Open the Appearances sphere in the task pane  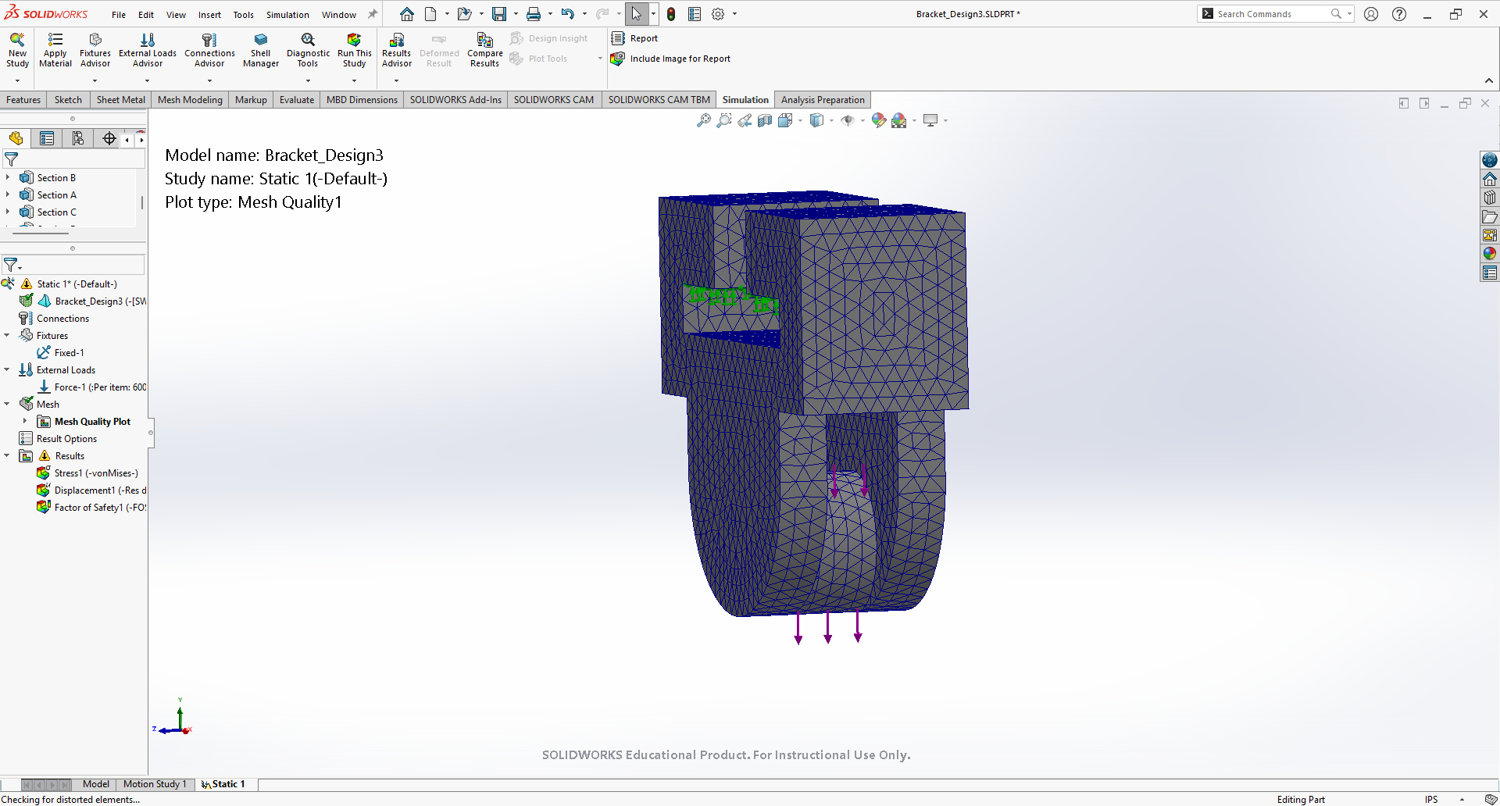click(1490, 254)
